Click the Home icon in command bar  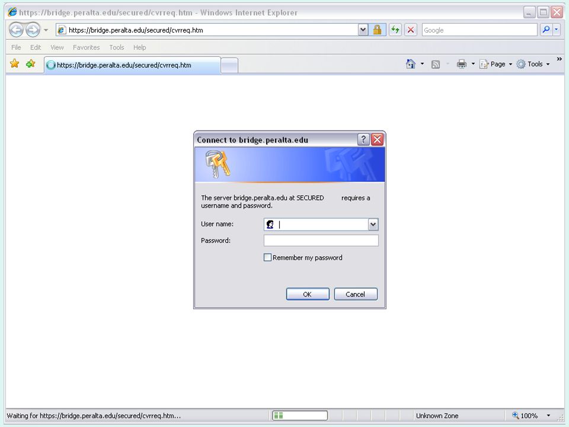point(410,64)
